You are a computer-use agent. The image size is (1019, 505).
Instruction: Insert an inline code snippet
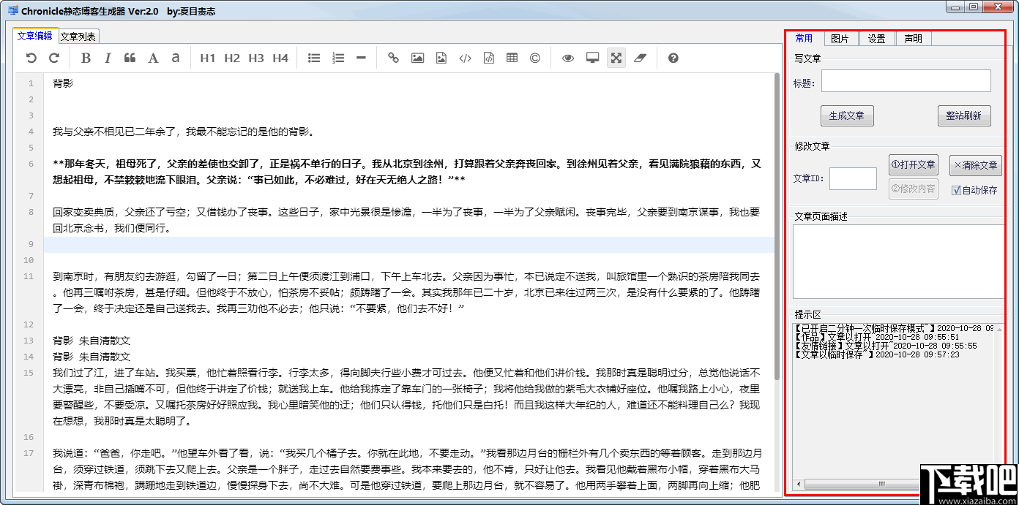(465, 58)
